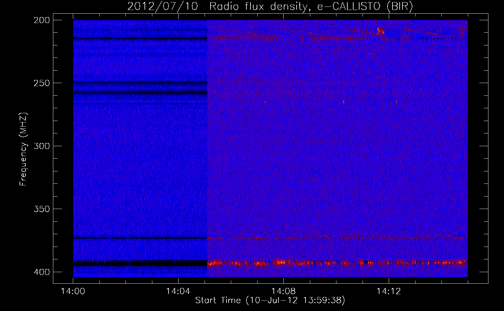Click the 300 frequency tick label
This screenshot has width=504, height=311.
[42, 146]
